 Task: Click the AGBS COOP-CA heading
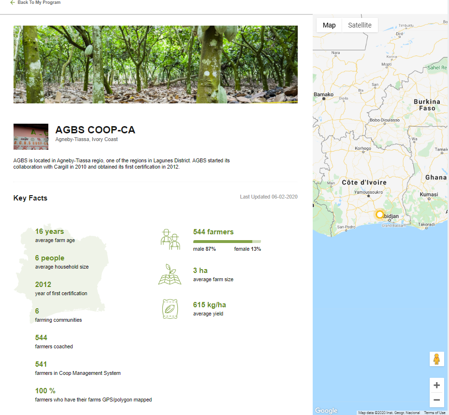95,130
